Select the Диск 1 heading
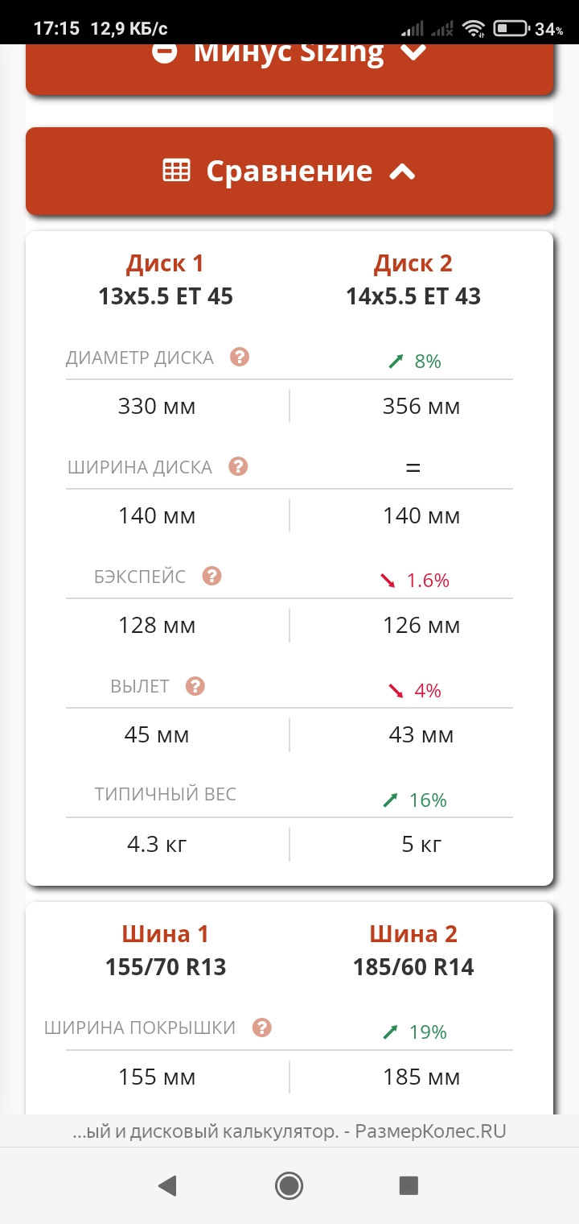This screenshot has width=579, height=1224. coord(165,263)
